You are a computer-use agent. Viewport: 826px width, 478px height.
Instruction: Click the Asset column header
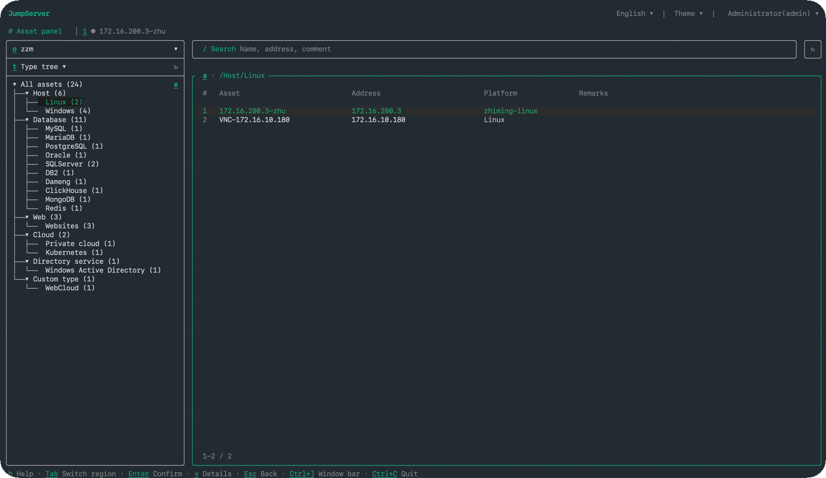click(230, 94)
